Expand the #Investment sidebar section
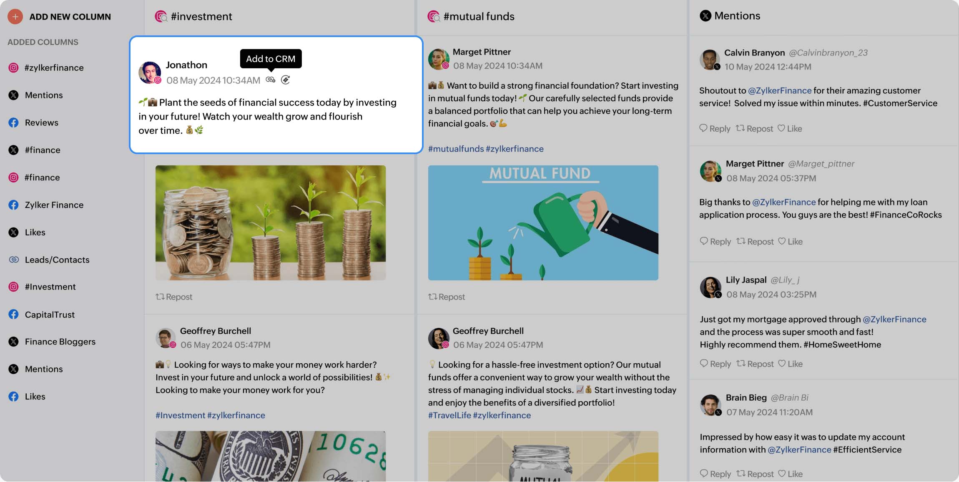This screenshot has height=482, width=959. click(x=49, y=287)
